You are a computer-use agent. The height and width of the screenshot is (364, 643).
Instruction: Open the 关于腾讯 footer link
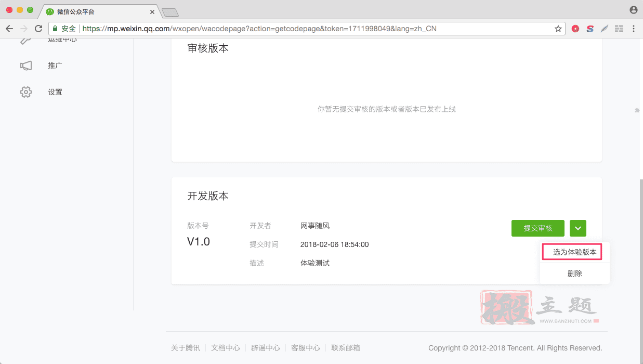186,348
